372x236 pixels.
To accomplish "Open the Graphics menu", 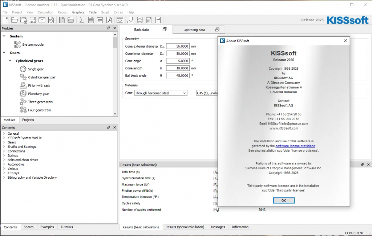I will [78, 12].
